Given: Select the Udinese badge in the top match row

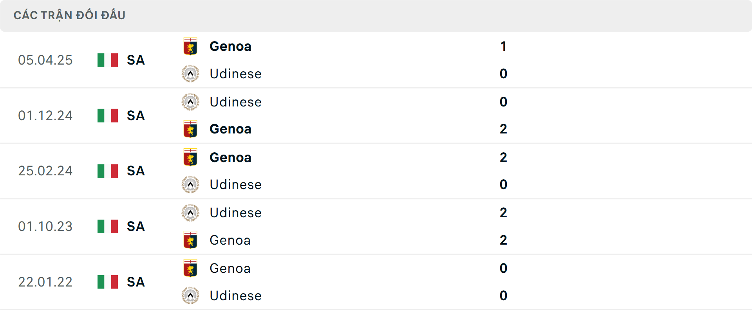Looking at the screenshot, I should point(191,74).
